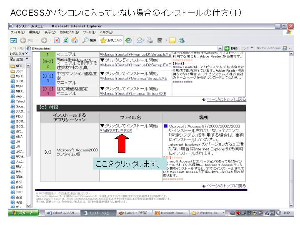Click the favorites panel scroll up arrow
This screenshot has height=225, width=300.
pyautogui.click(x=28, y=66)
